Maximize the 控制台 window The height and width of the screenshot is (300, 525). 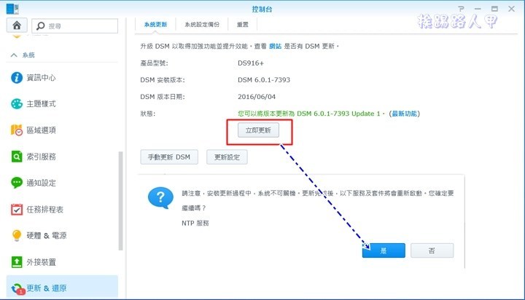(494, 9)
